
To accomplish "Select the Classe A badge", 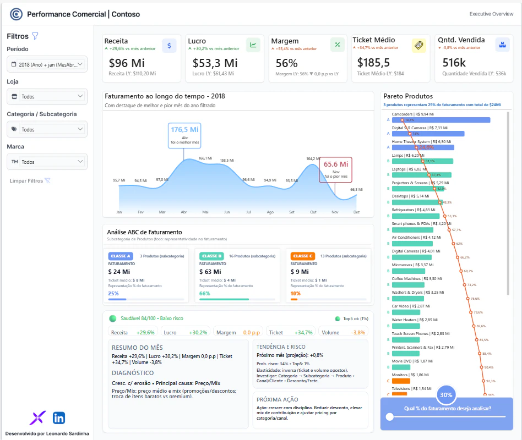I will click(x=121, y=256).
